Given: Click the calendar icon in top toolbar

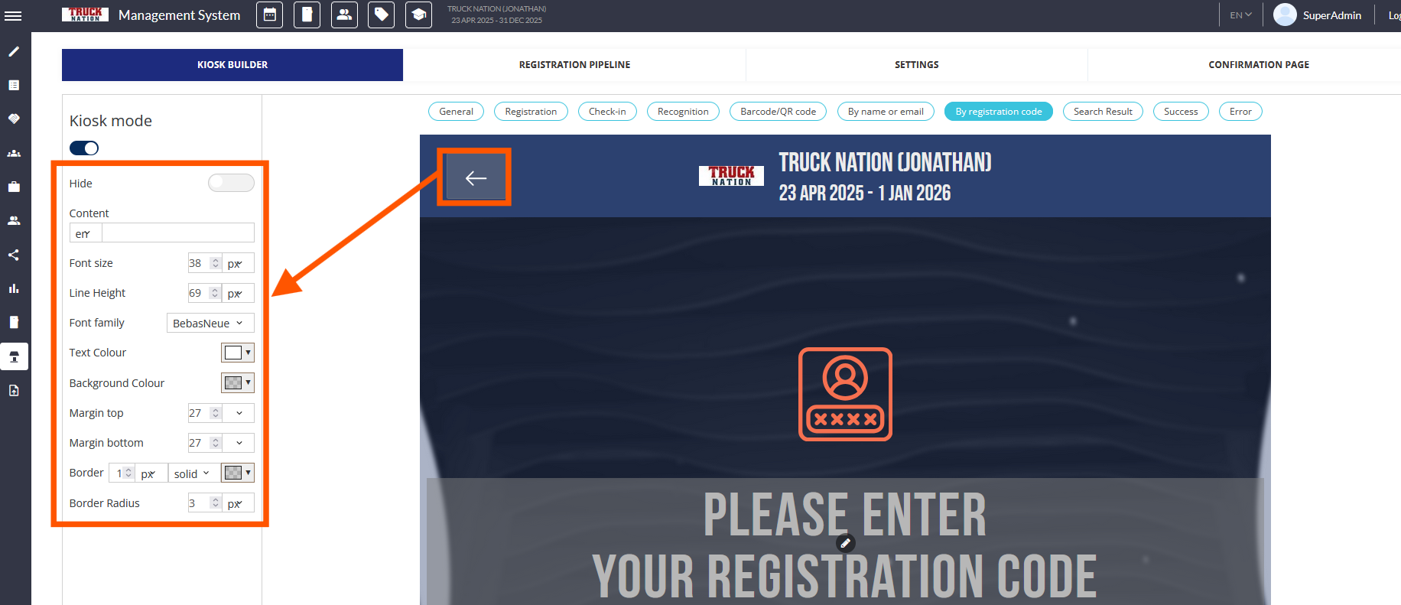Looking at the screenshot, I should [x=269, y=15].
